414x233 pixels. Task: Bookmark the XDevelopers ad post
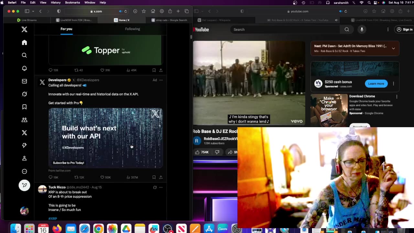(x=154, y=177)
